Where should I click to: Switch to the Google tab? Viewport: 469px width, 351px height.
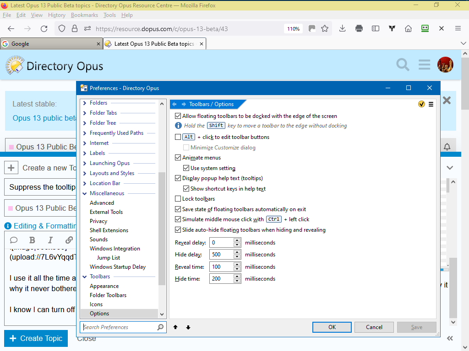click(x=51, y=44)
